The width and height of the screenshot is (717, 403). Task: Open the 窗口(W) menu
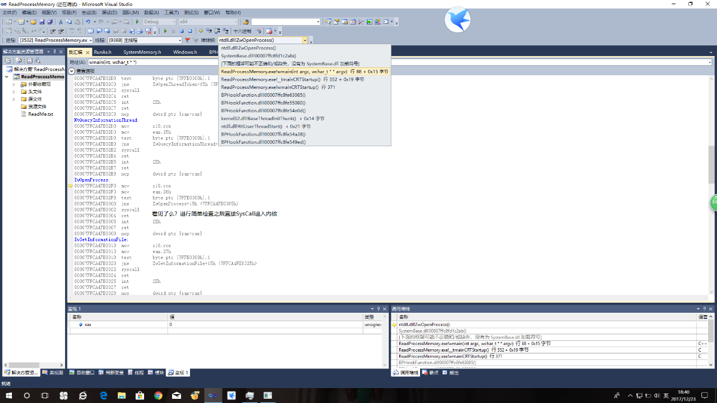(212, 12)
